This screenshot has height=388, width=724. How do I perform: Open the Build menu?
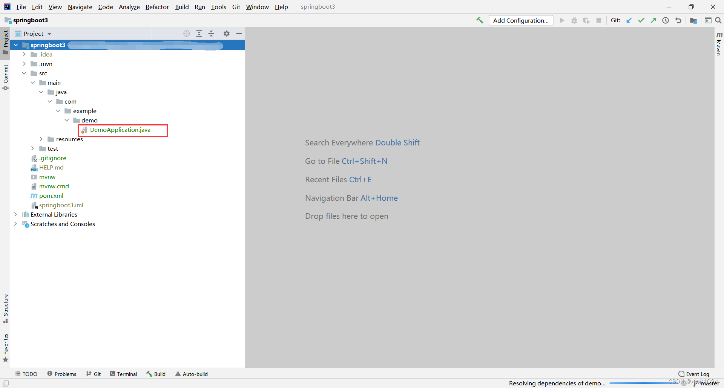click(182, 7)
